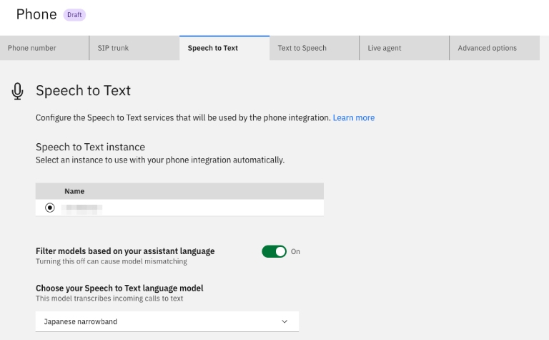
Task: Click the microphone icon beside Speech to Text
Action: tap(18, 91)
